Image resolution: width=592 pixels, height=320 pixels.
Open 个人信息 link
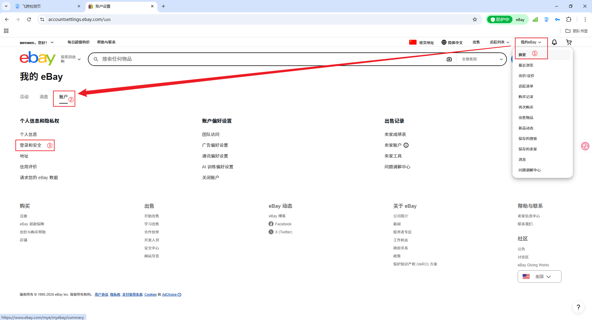coord(28,134)
